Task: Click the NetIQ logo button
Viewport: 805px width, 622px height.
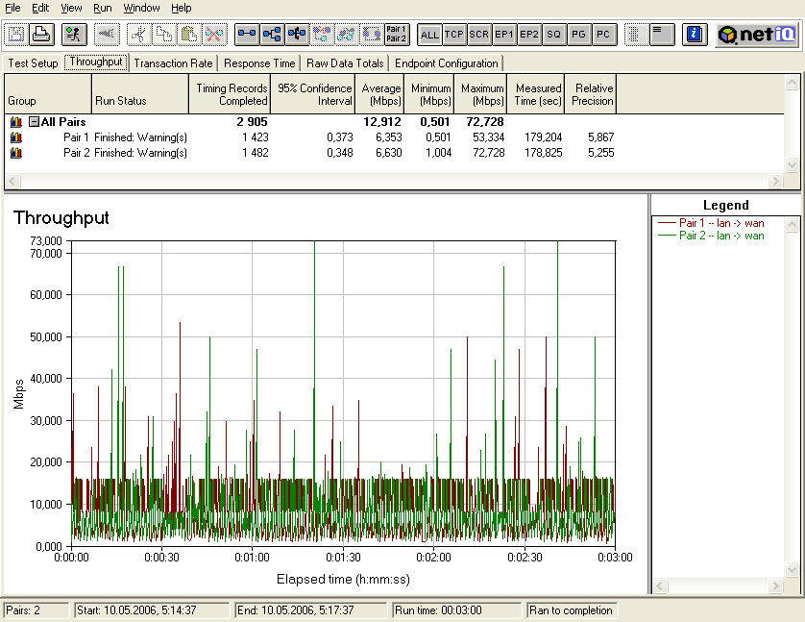Action: (756, 35)
